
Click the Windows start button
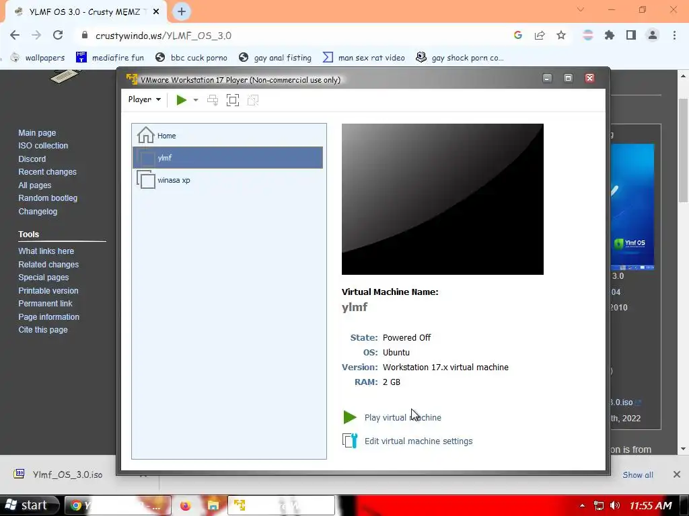(28, 505)
